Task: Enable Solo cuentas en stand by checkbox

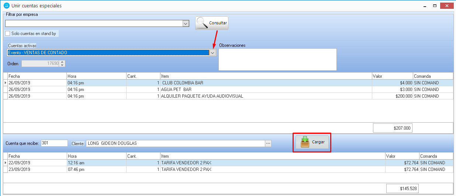Action: pos(8,34)
